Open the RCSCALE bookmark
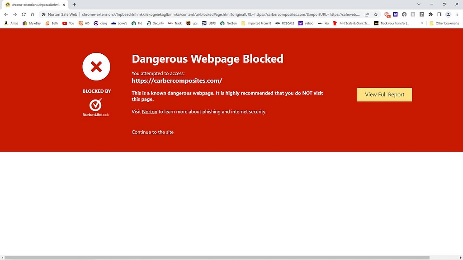The height and width of the screenshot is (260, 463). pos(285,23)
